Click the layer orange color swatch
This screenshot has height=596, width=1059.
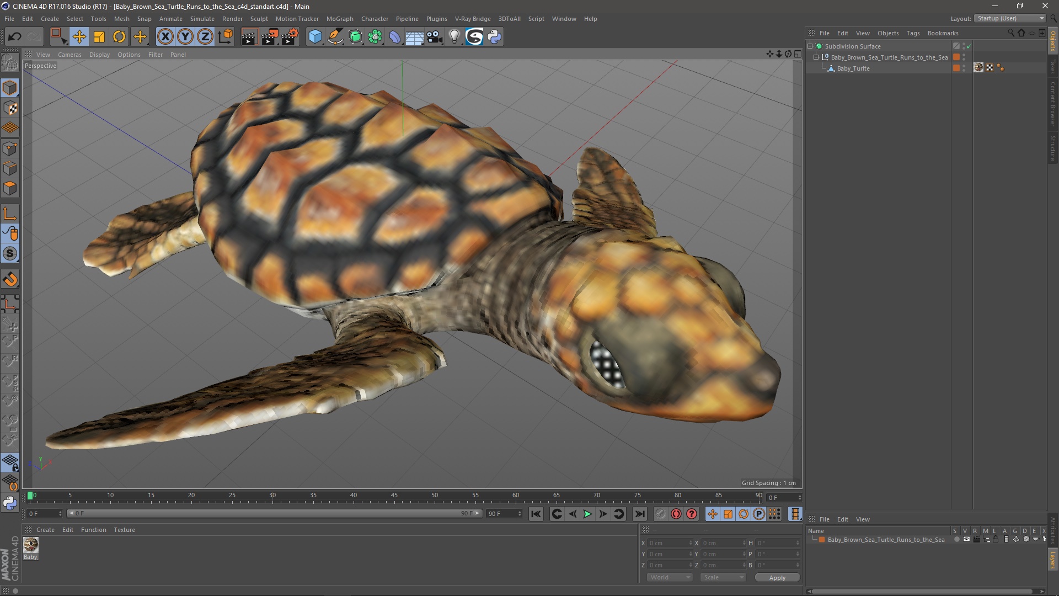(822, 540)
